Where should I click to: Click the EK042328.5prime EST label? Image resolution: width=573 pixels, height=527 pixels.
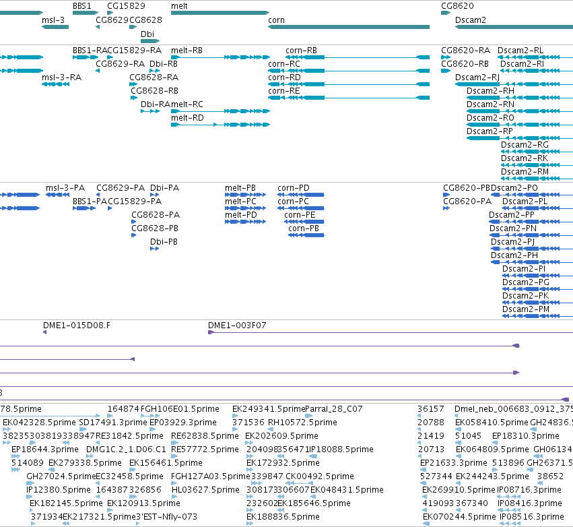[x=39, y=423]
